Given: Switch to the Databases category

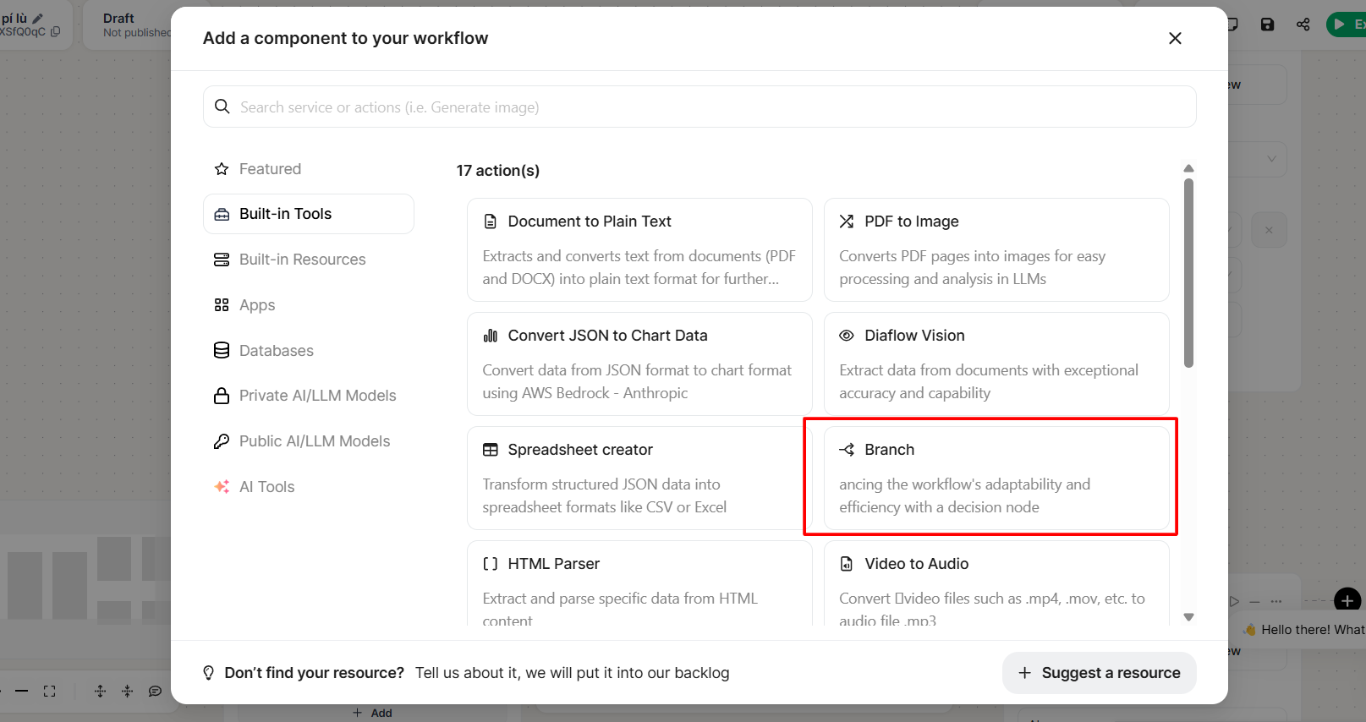Looking at the screenshot, I should pos(276,351).
